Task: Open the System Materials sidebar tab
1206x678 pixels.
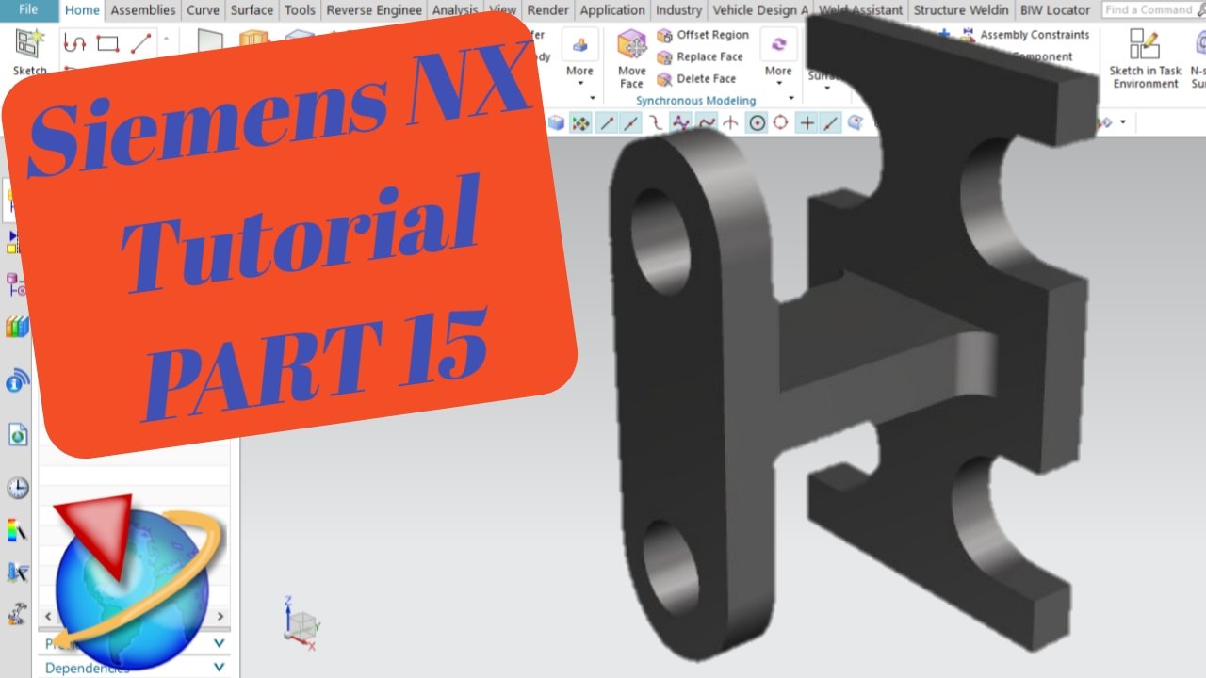Action: [x=17, y=530]
